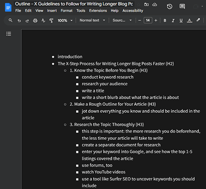Click 'write a short blurb' bullet
The height and width of the screenshot is (189, 206).
coord(130,97)
